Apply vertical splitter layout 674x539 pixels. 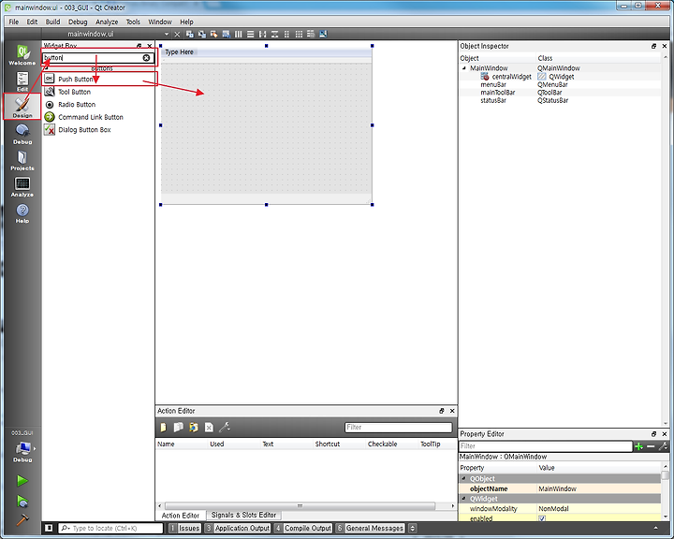274,34
